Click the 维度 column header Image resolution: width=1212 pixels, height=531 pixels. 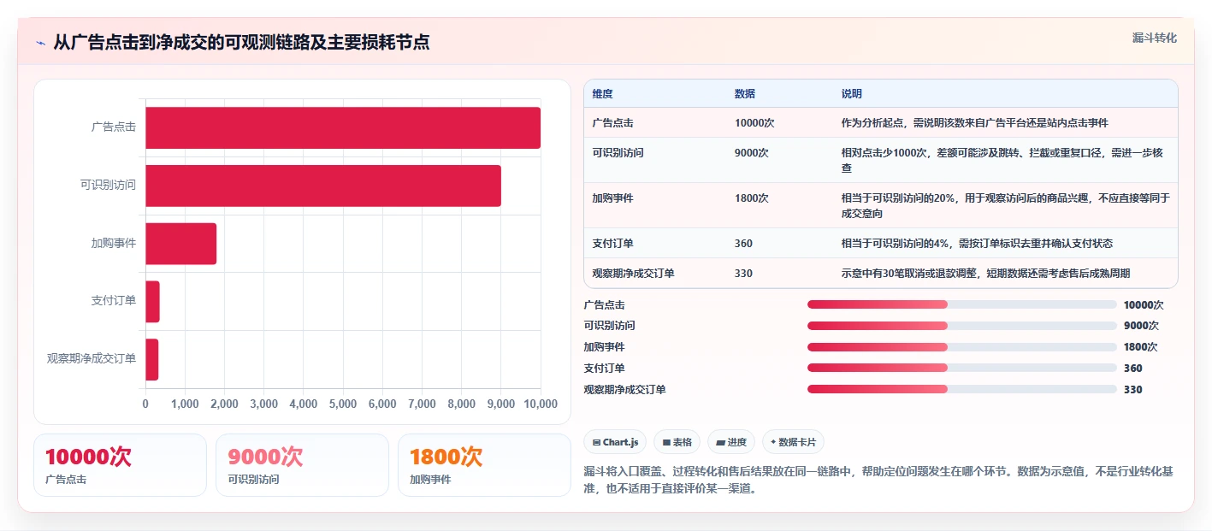click(x=603, y=94)
